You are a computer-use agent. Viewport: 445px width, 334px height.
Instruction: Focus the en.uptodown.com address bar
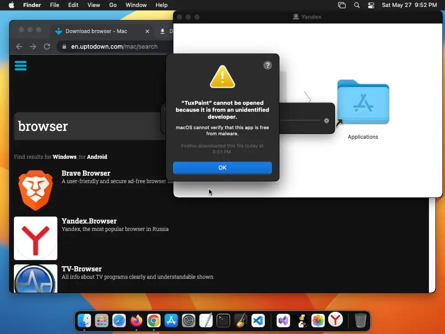pyautogui.click(x=115, y=47)
